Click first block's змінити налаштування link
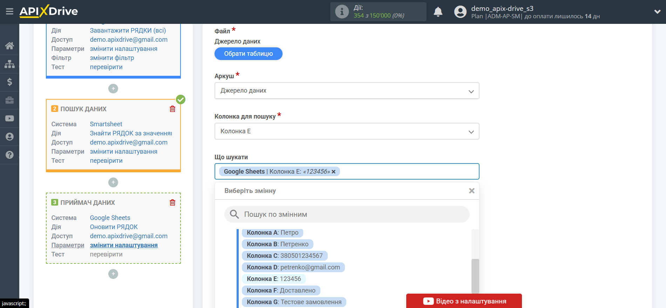Image resolution: width=666 pixels, height=308 pixels. pyautogui.click(x=123, y=49)
